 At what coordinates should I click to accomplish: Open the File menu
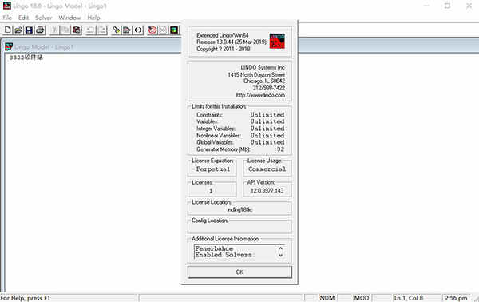click(x=7, y=18)
